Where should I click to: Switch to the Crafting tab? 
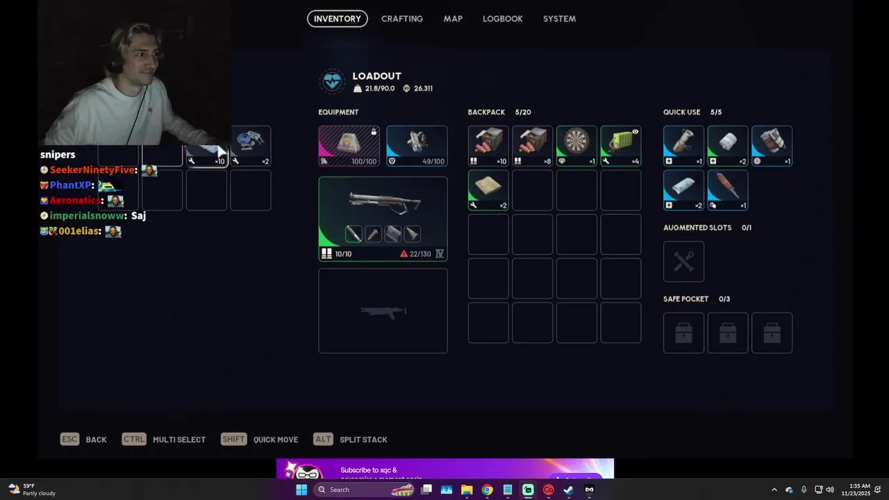point(401,19)
